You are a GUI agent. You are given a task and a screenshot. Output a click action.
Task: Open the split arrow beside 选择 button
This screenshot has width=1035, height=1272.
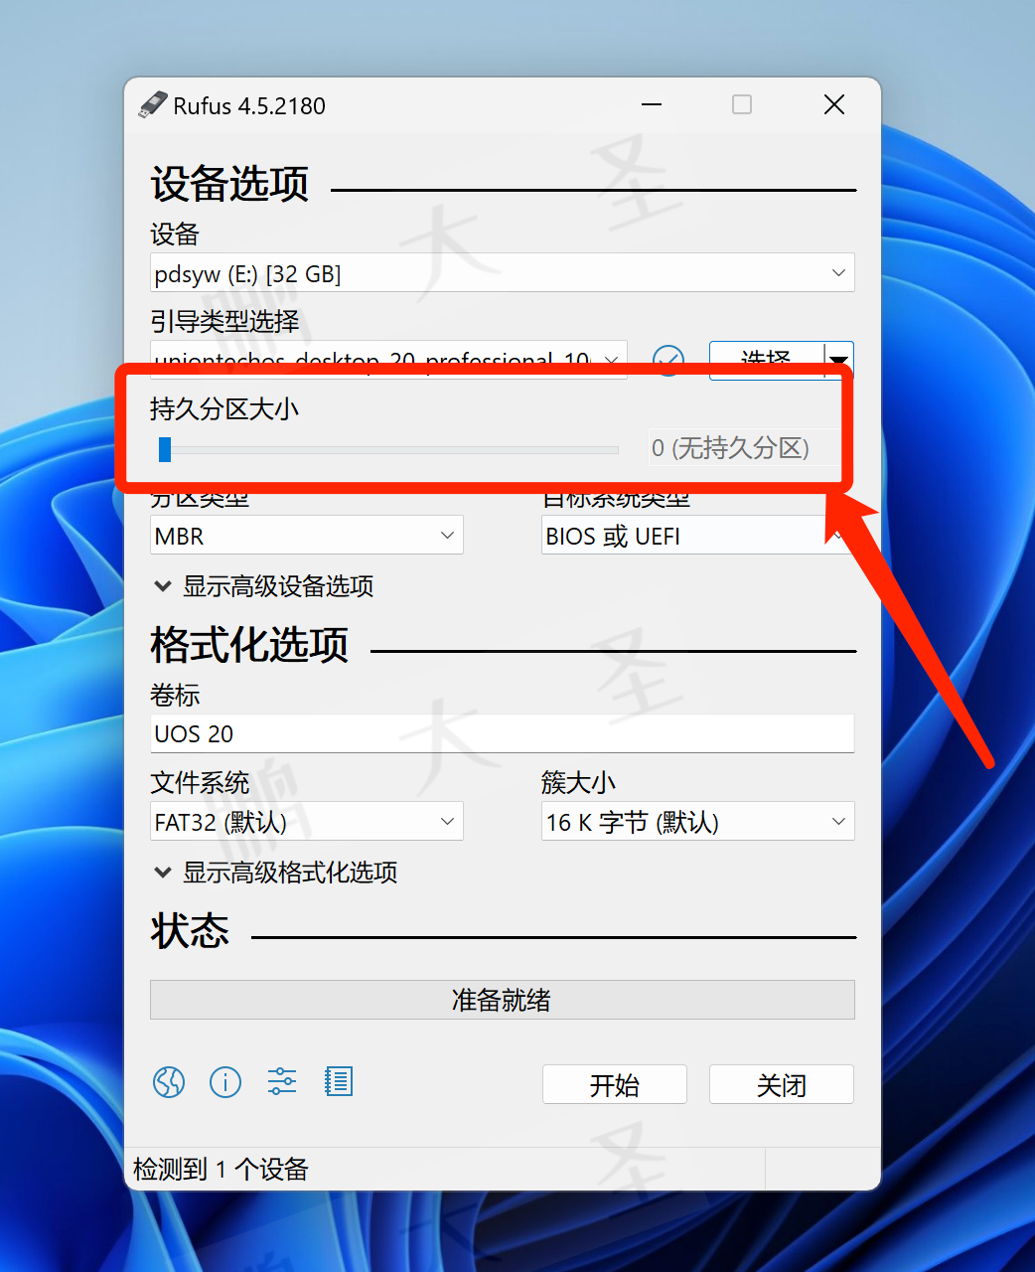839,360
